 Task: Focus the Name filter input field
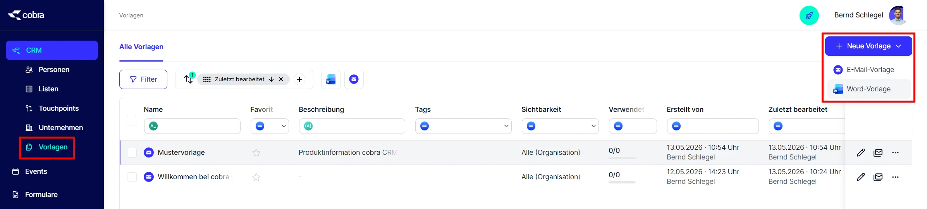[x=192, y=126]
